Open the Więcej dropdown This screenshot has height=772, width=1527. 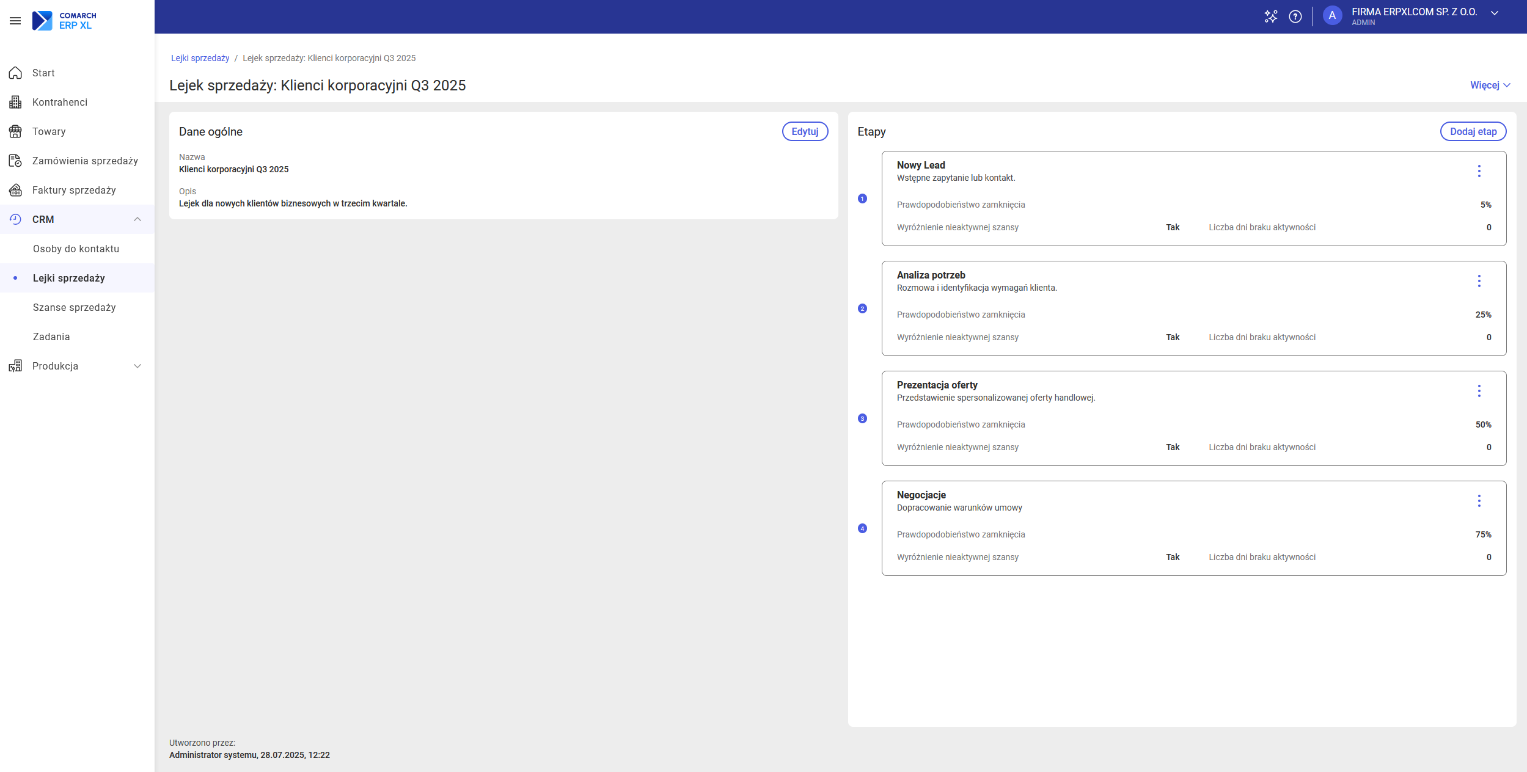coord(1490,85)
